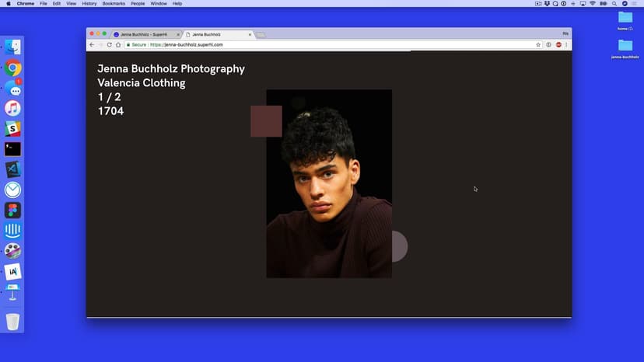The height and width of the screenshot is (362, 644).
Task: Click the browser back arrow
Action: [x=92, y=45]
